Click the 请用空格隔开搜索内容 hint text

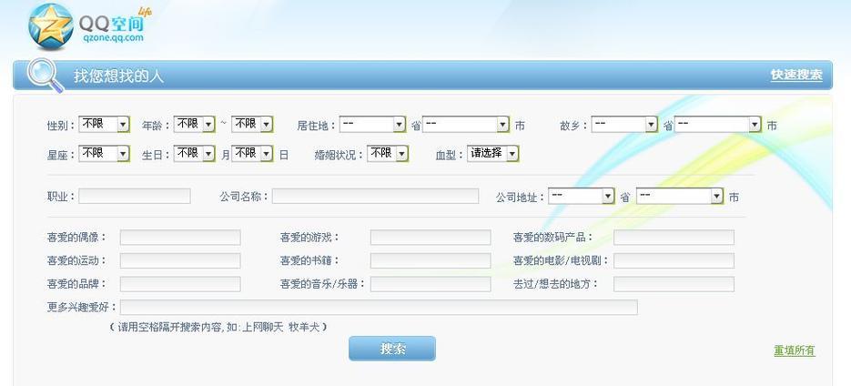click(218, 327)
